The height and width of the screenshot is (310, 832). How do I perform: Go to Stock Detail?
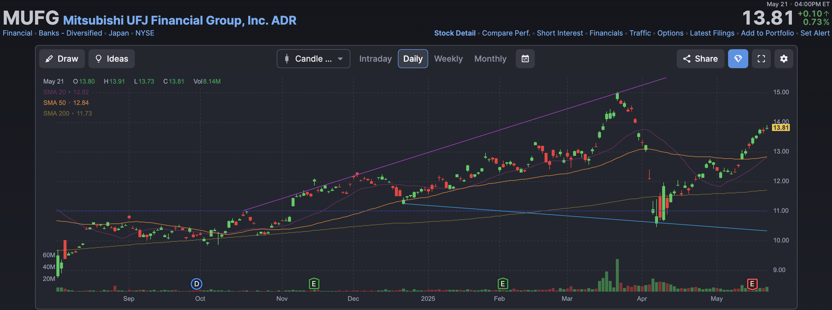[x=455, y=33]
